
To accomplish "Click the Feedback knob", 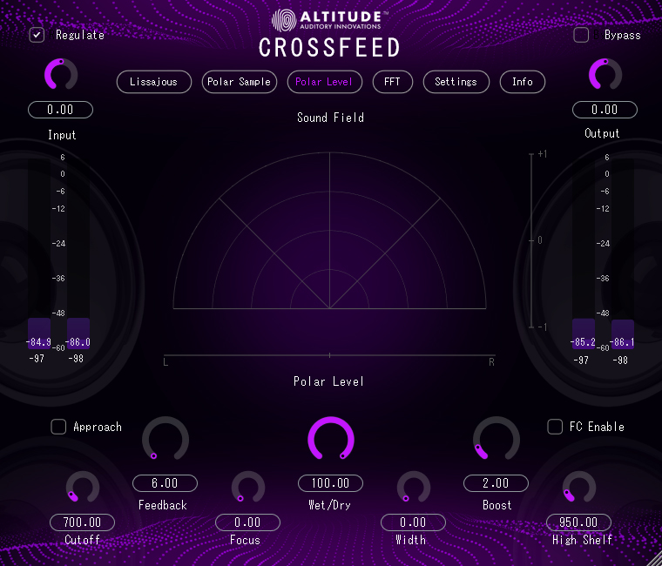I will 165,439.
